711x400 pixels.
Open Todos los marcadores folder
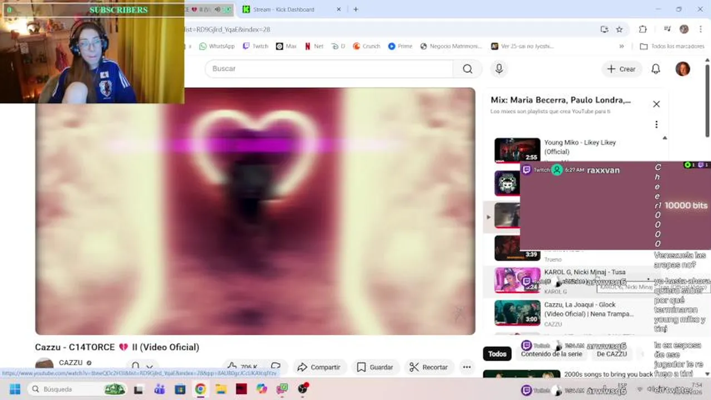tap(672, 46)
